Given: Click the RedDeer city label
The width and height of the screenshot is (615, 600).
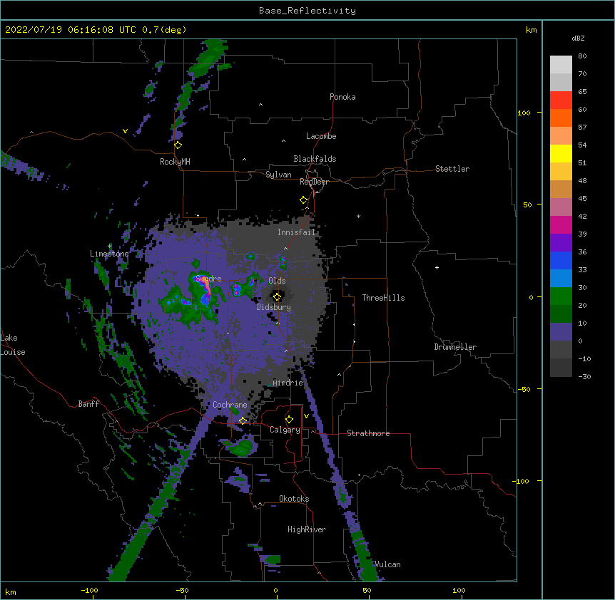Looking at the screenshot, I should click(314, 182).
